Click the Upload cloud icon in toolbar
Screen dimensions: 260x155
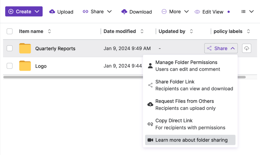click(52, 12)
